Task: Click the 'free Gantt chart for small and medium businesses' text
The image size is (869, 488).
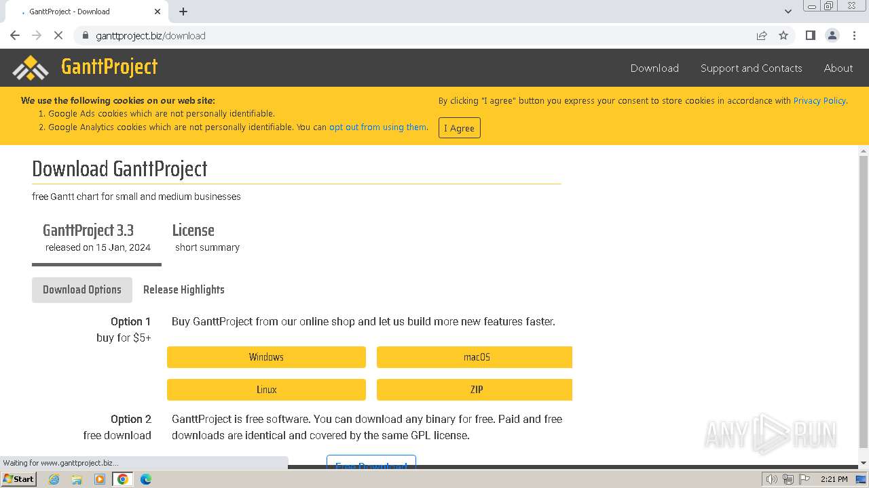Action: tap(136, 197)
